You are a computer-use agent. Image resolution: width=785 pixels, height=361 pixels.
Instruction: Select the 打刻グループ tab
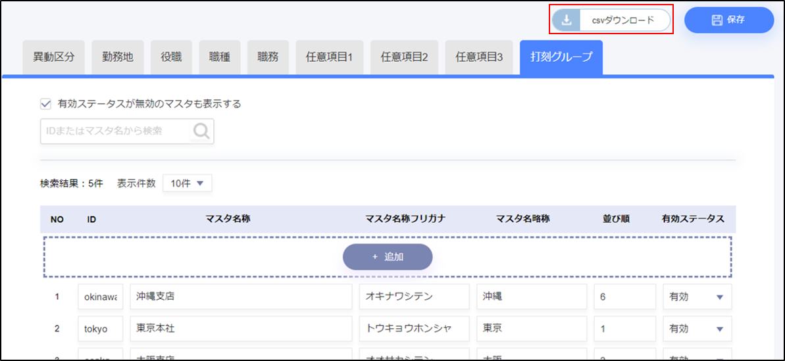[x=561, y=57]
